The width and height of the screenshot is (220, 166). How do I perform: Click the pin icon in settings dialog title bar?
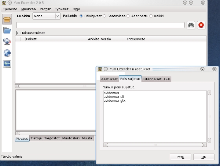click(106, 69)
